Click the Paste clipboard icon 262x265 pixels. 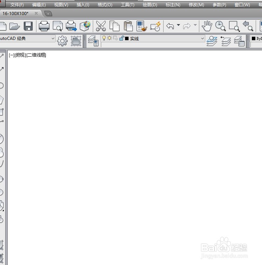click(x=128, y=26)
